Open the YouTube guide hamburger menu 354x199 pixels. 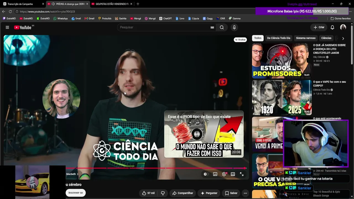(x=7, y=27)
